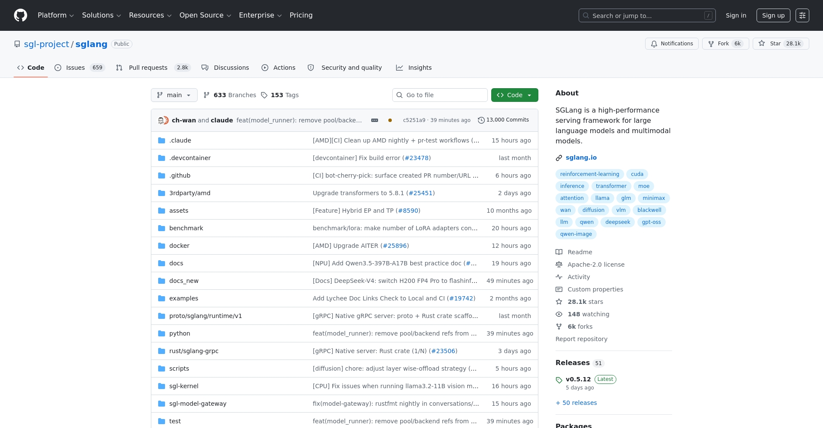Expand the Solutions menu
This screenshot has width=823, height=428.
click(x=102, y=15)
